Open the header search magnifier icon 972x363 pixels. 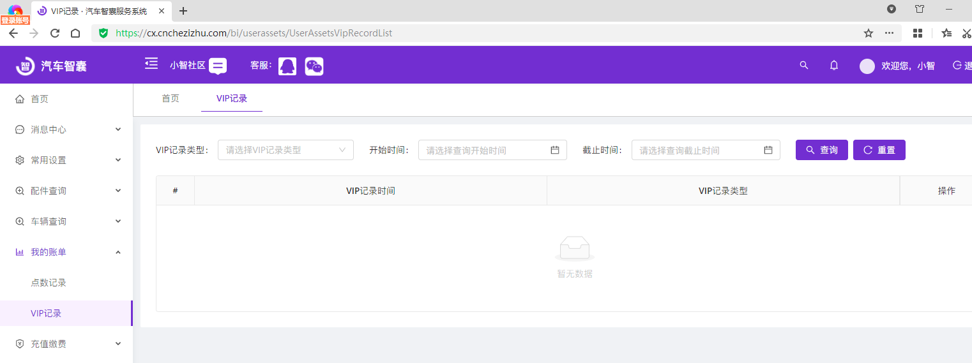click(804, 65)
